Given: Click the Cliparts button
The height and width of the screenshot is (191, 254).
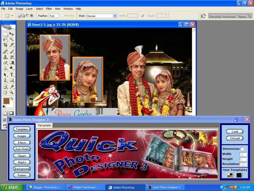Looking at the screenshot, I should [x=22, y=156].
